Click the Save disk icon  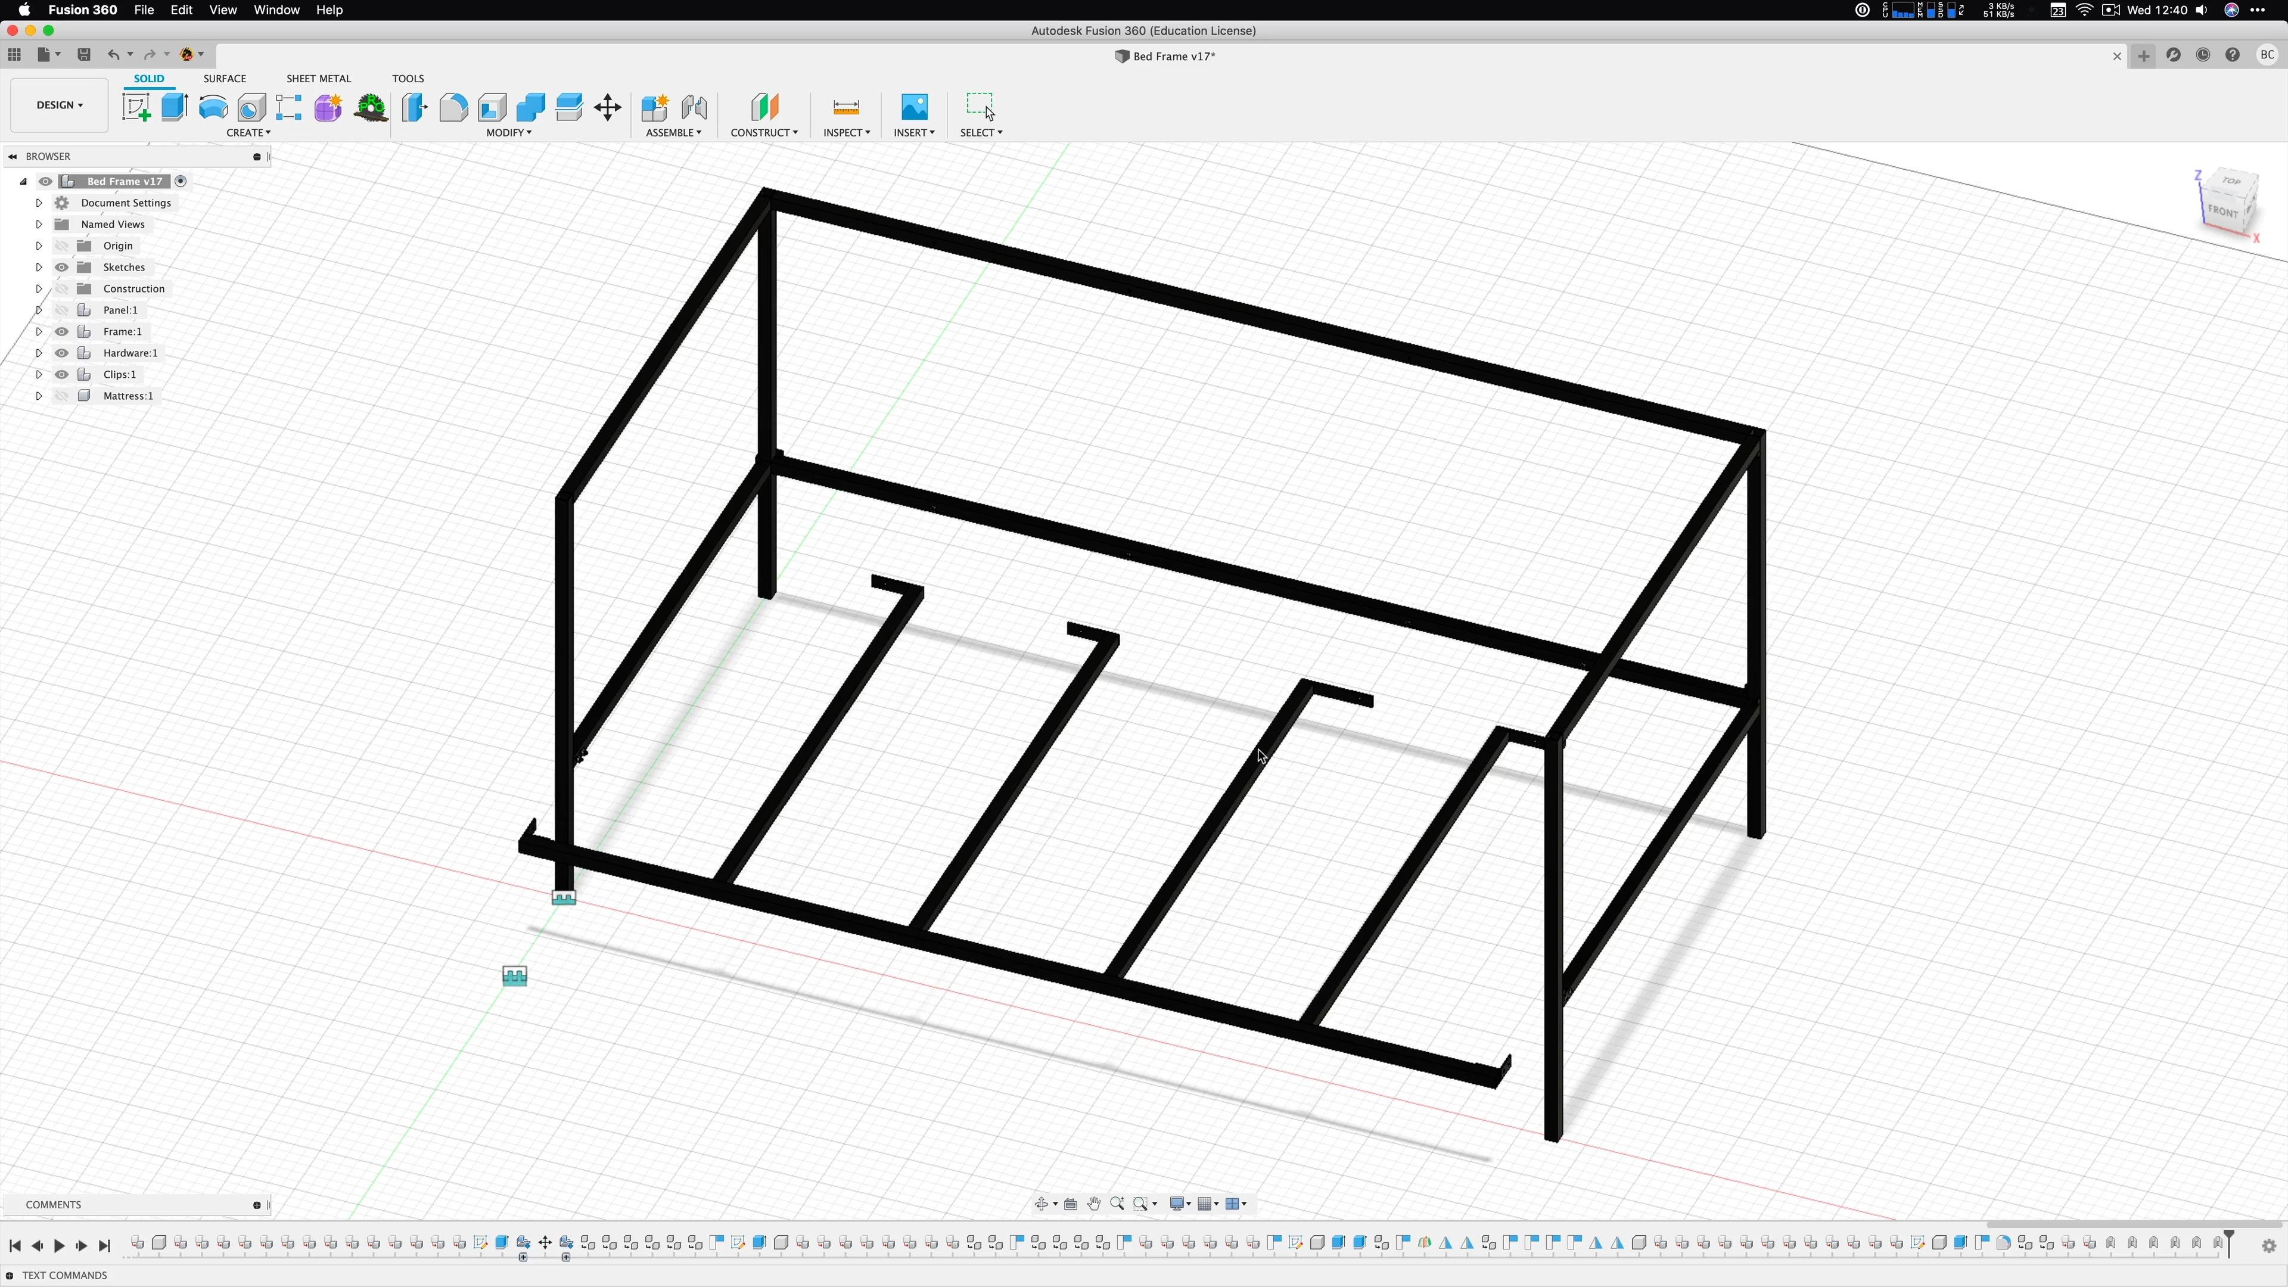(x=83, y=54)
